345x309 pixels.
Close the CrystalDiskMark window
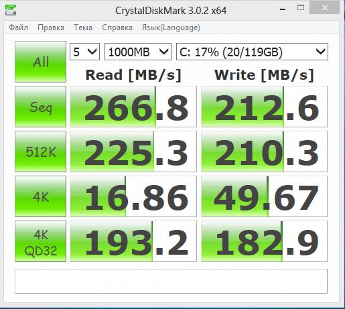click(325, 8)
